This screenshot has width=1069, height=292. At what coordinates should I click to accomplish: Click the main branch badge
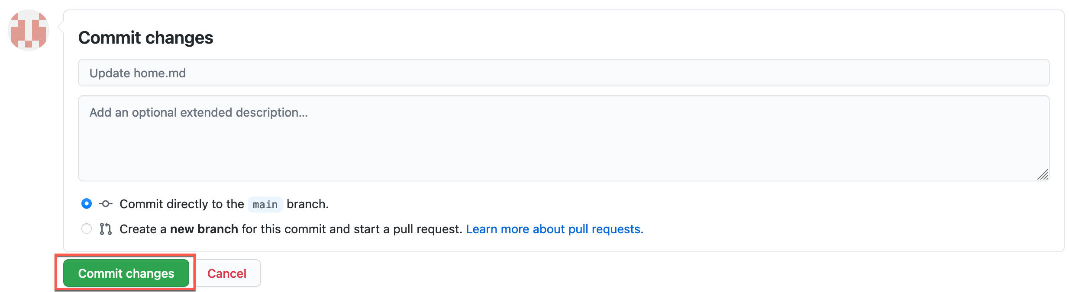click(x=265, y=204)
